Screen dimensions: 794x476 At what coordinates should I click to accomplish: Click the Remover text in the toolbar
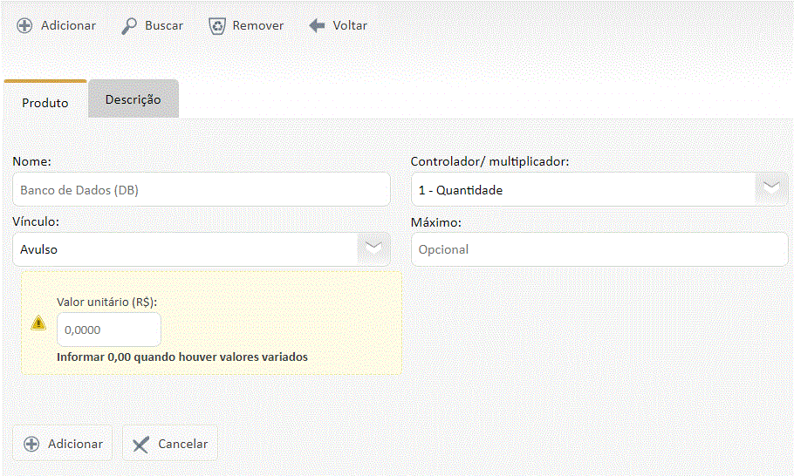(x=257, y=25)
